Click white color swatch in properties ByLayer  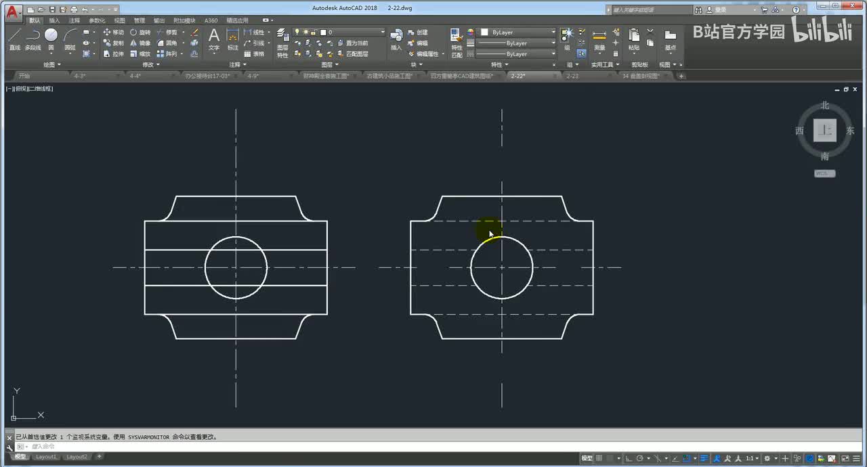point(484,32)
